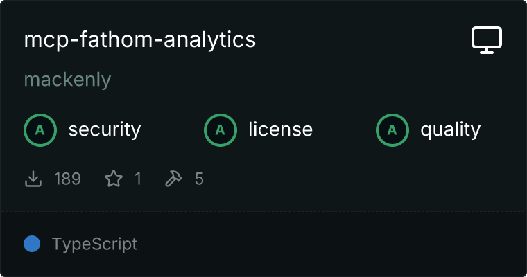The height and width of the screenshot is (277, 527).
Task: Click the quality grade A badge
Action: tap(392, 129)
